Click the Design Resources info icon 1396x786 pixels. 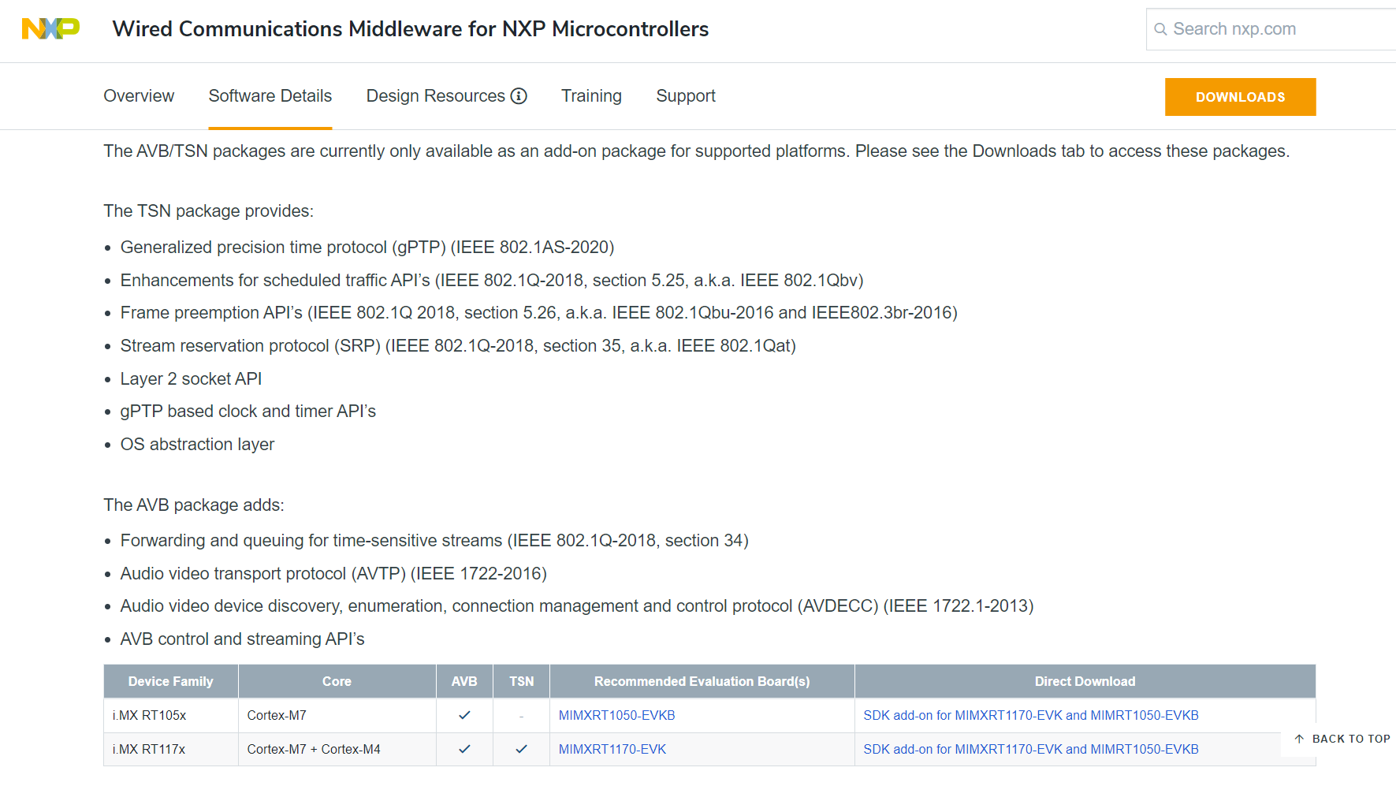coord(519,96)
